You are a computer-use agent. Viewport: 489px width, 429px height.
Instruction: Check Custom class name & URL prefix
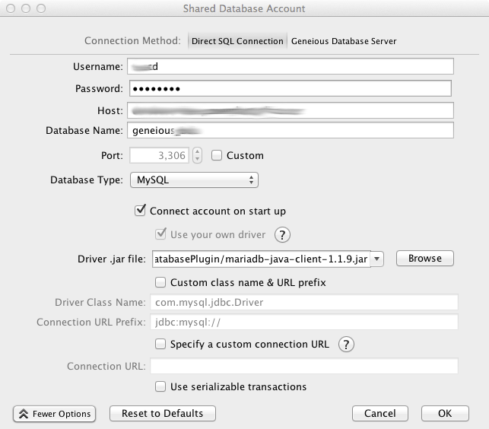pos(160,283)
